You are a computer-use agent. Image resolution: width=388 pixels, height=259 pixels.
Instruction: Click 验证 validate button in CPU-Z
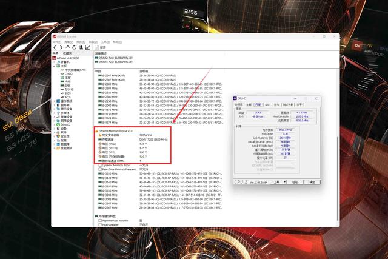pyautogui.click(x=295, y=182)
